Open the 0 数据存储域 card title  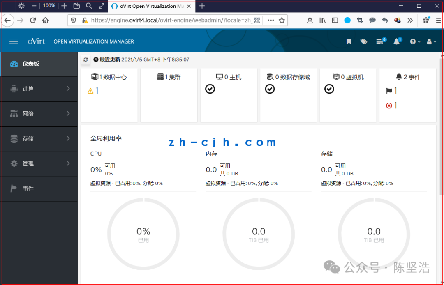tap(288, 77)
